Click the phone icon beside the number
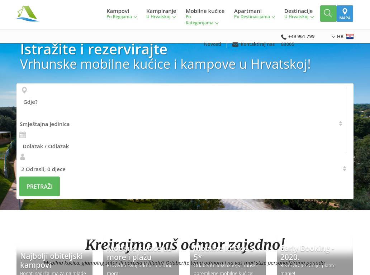This screenshot has height=275, width=370. 284,37
